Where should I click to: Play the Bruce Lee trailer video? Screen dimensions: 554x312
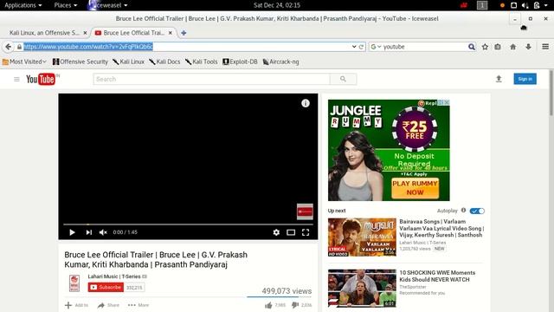coord(72,232)
